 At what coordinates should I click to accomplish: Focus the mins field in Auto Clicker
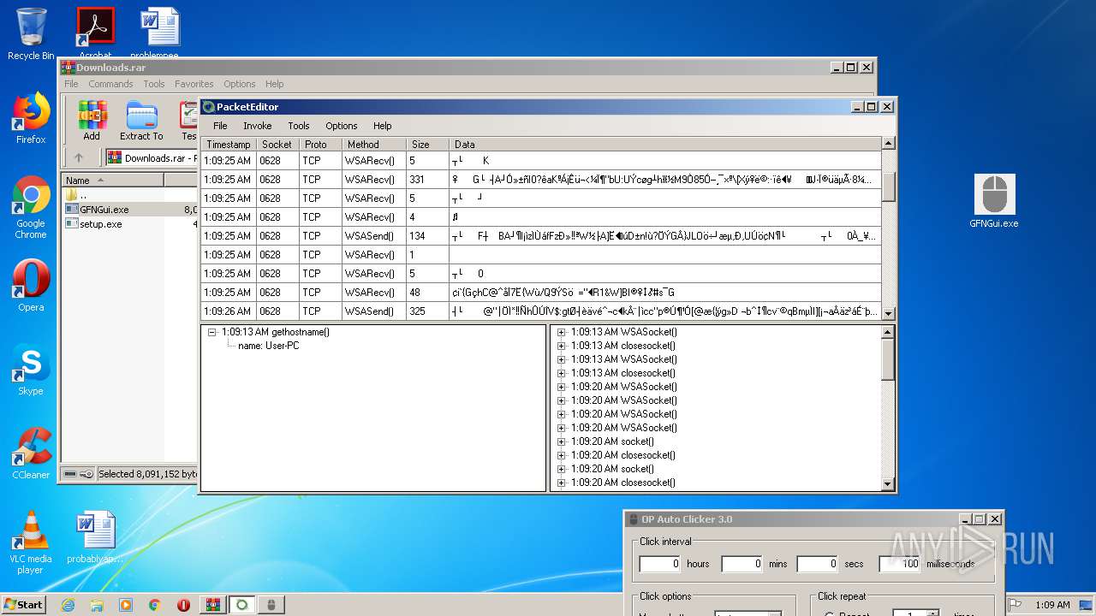(x=742, y=564)
